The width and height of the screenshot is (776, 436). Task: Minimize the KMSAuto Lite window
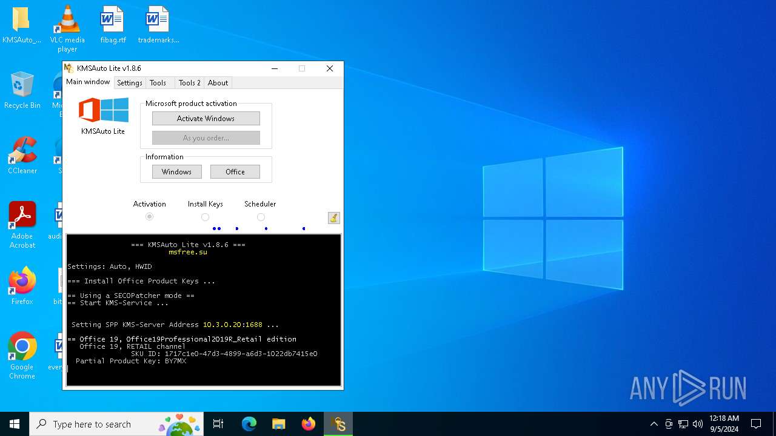(274, 68)
